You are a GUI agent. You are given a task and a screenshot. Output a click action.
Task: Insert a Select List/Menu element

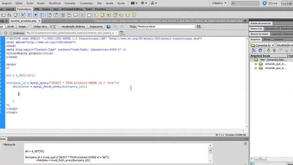coord(49,15)
